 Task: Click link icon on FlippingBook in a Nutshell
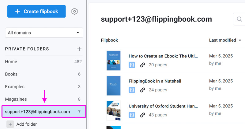tap(142, 90)
